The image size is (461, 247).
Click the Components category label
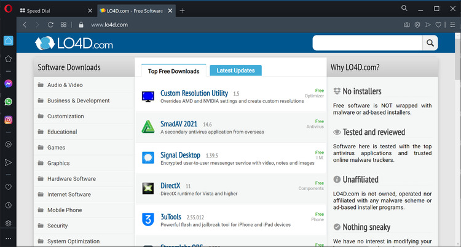[x=311, y=188]
